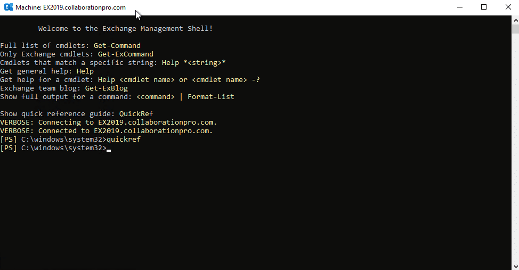Click the Welcome to Exchange Management Shell line
The image size is (519, 270).
125,29
